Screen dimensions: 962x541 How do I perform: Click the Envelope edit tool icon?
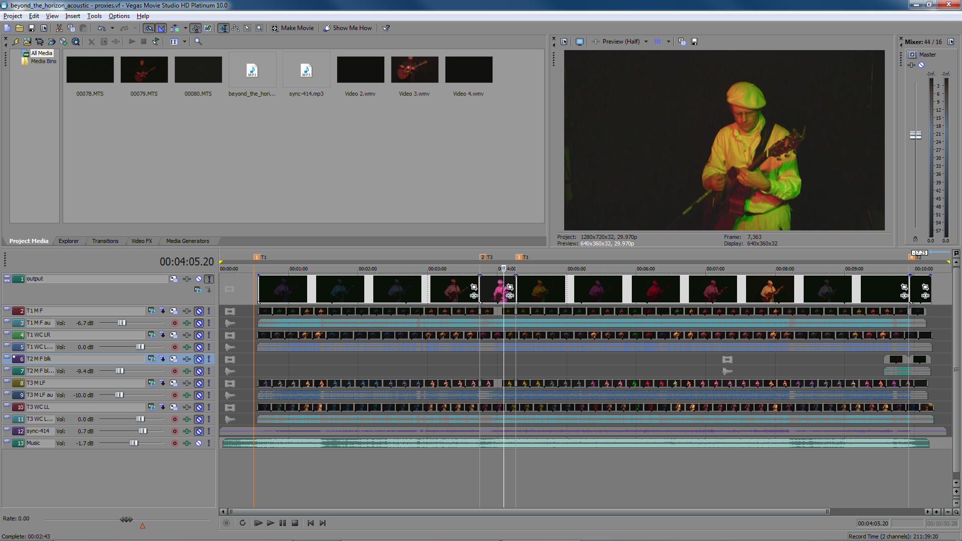point(235,28)
